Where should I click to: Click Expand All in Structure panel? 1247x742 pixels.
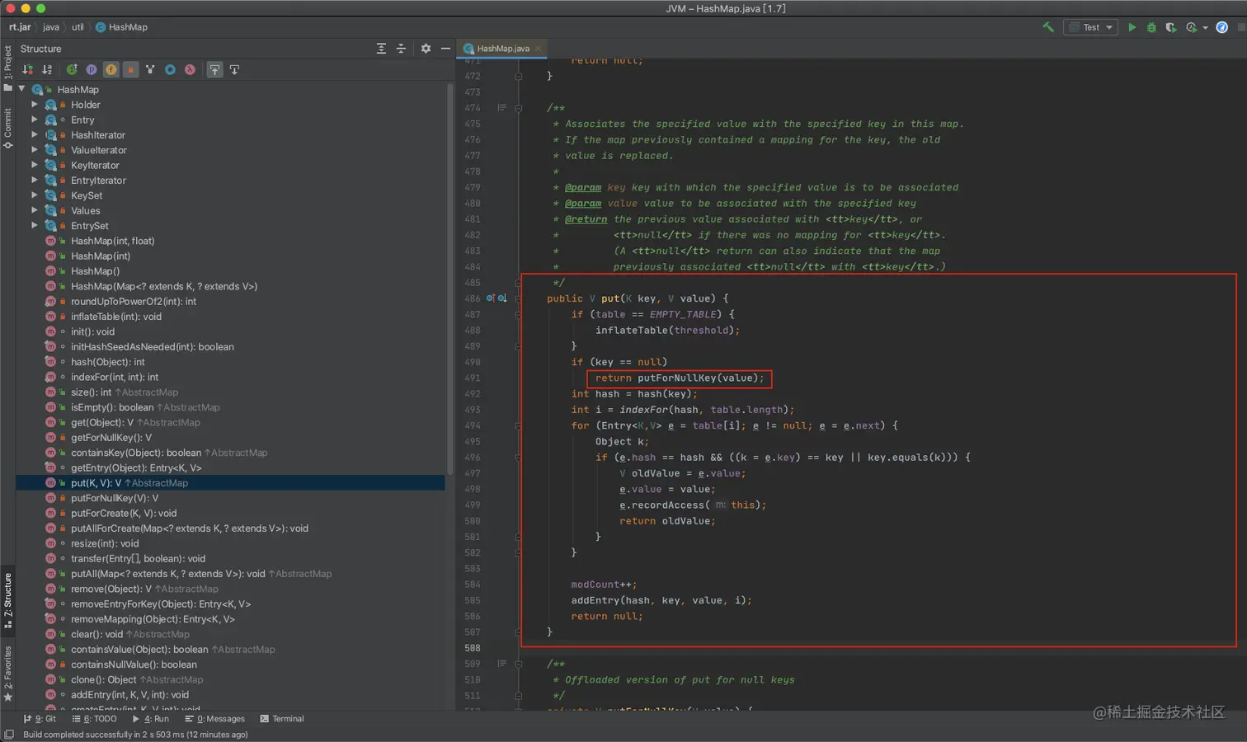(381, 49)
